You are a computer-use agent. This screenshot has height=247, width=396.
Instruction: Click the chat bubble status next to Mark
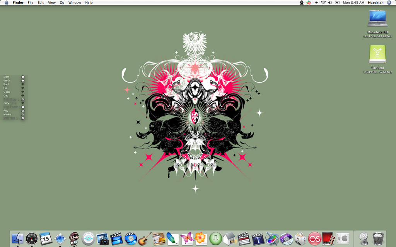(23, 77)
